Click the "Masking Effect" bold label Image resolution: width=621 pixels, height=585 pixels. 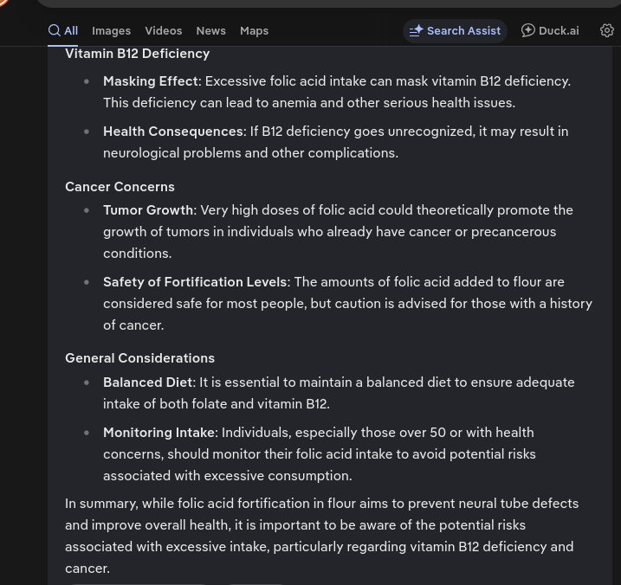tap(151, 81)
